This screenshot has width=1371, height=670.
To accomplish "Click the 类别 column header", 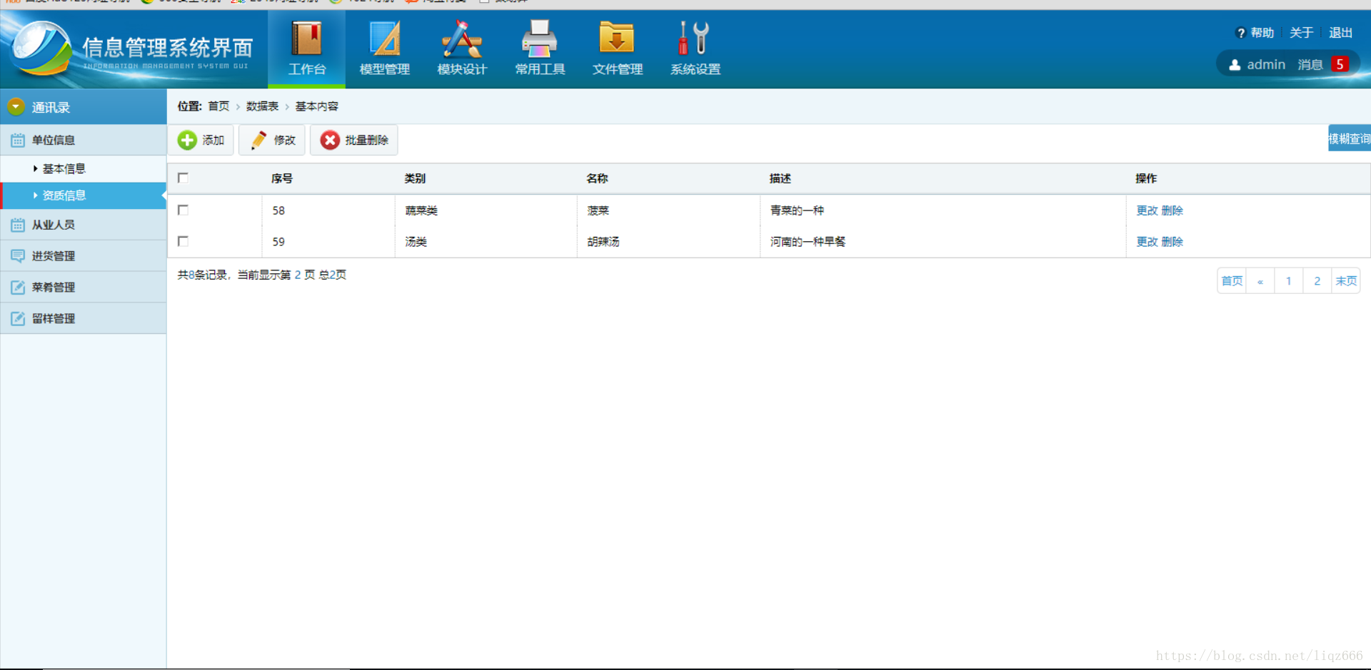I will click(415, 178).
